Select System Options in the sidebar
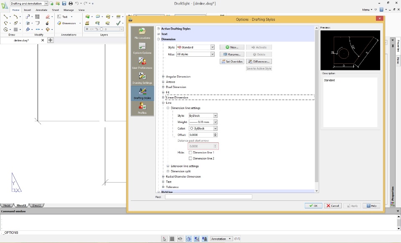 pos(142,48)
